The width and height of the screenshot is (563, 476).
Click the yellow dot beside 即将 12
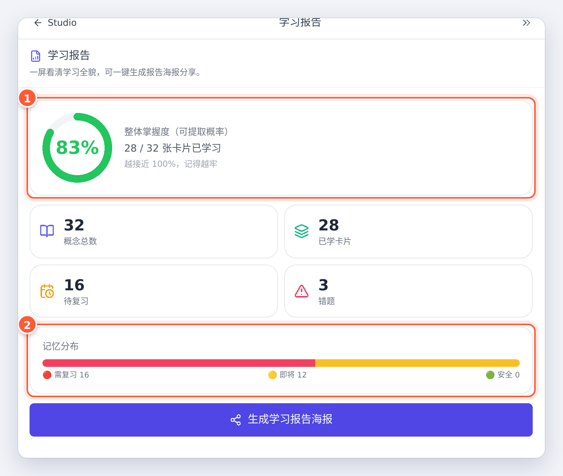pos(272,375)
